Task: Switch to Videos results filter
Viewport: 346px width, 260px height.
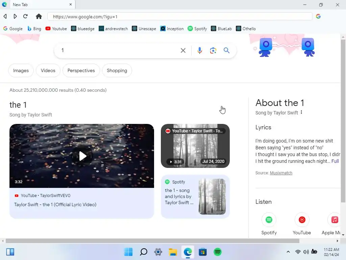Action: coord(48,70)
